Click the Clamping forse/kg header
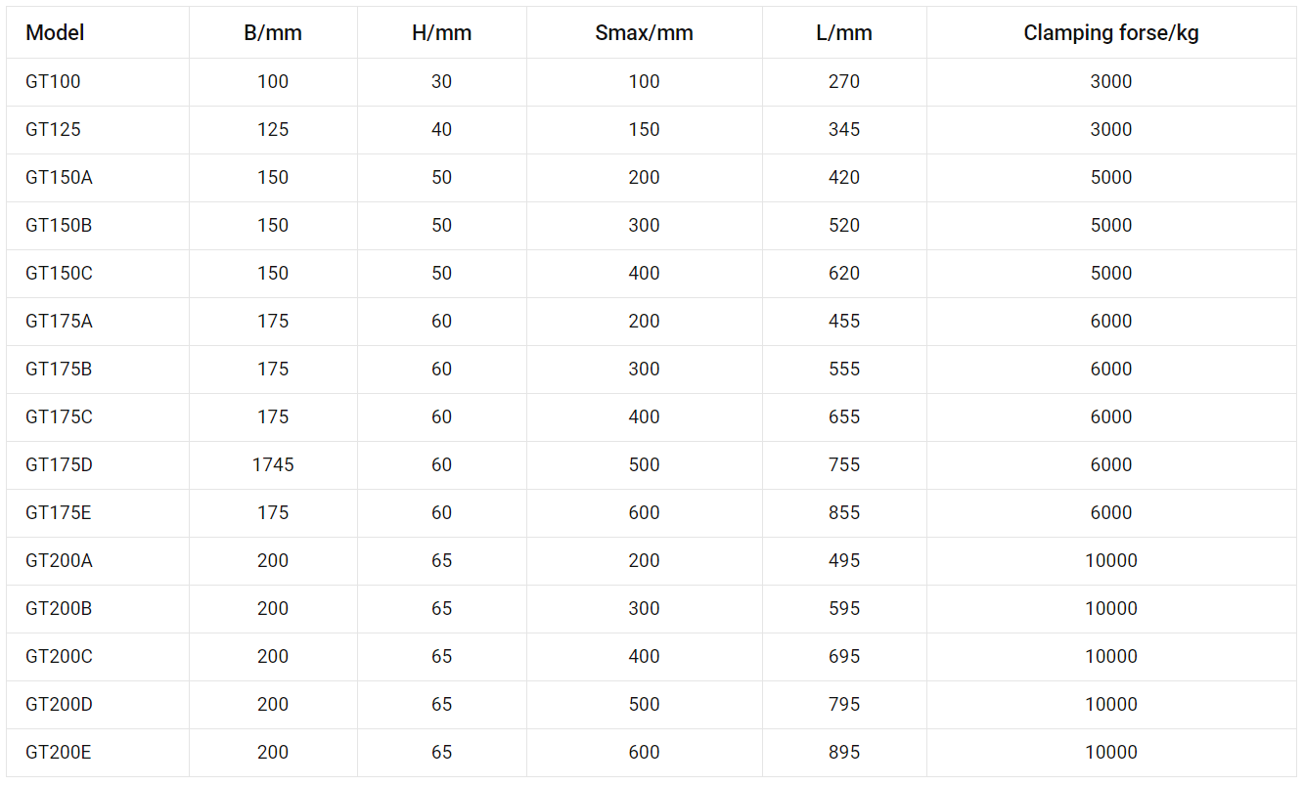The height and width of the screenshot is (786, 1304). point(1110,32)
